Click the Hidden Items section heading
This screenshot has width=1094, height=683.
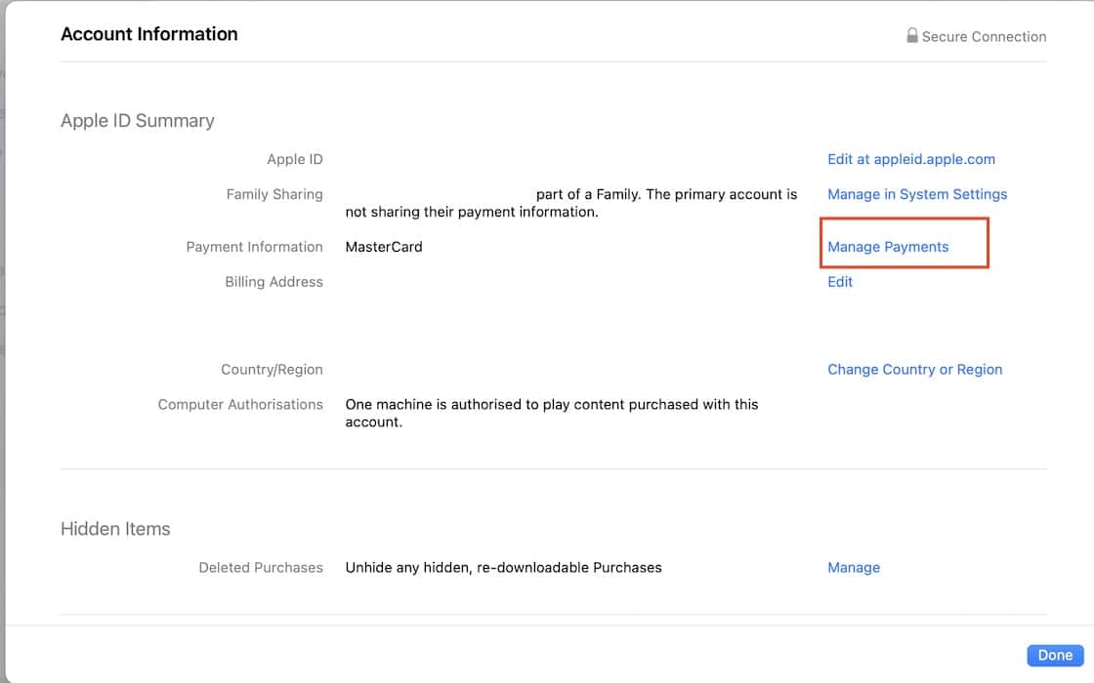coord(115,529)
